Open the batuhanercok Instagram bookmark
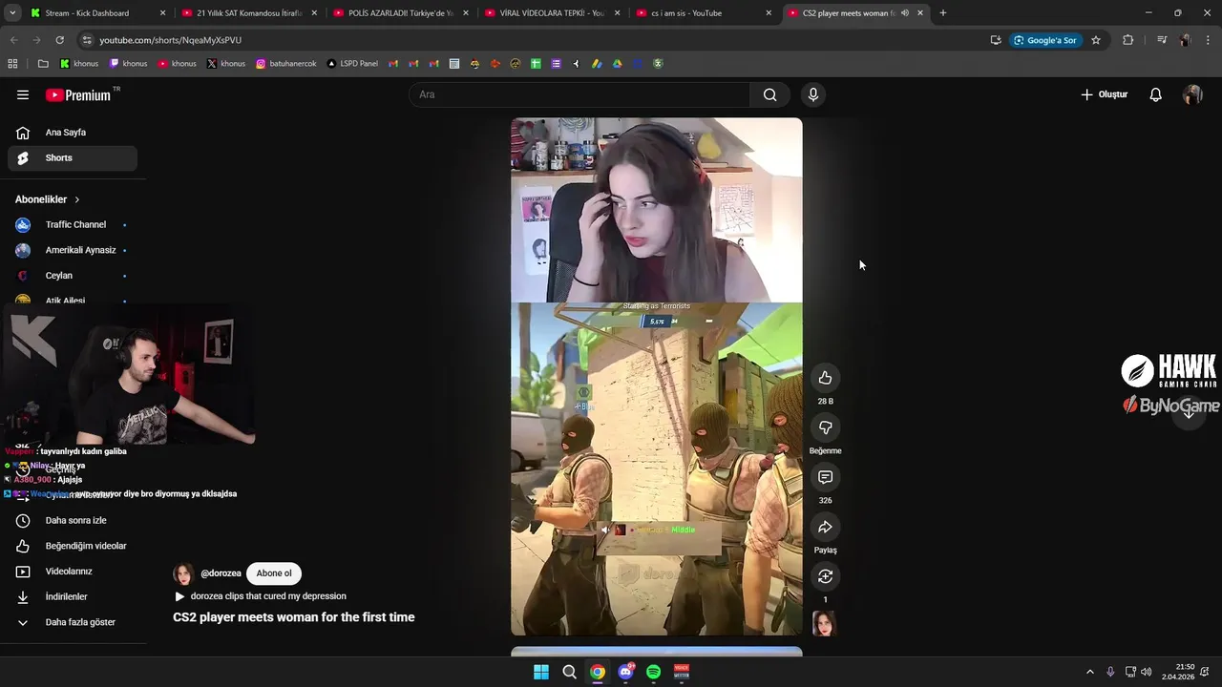 pos(286,64)
